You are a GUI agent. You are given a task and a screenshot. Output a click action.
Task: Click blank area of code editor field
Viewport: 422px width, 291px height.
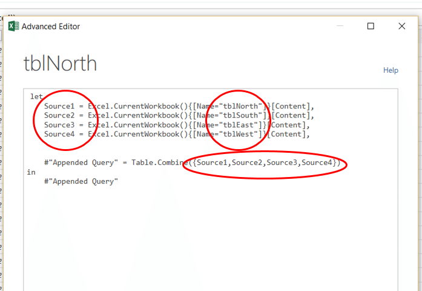tap(210, 237)
